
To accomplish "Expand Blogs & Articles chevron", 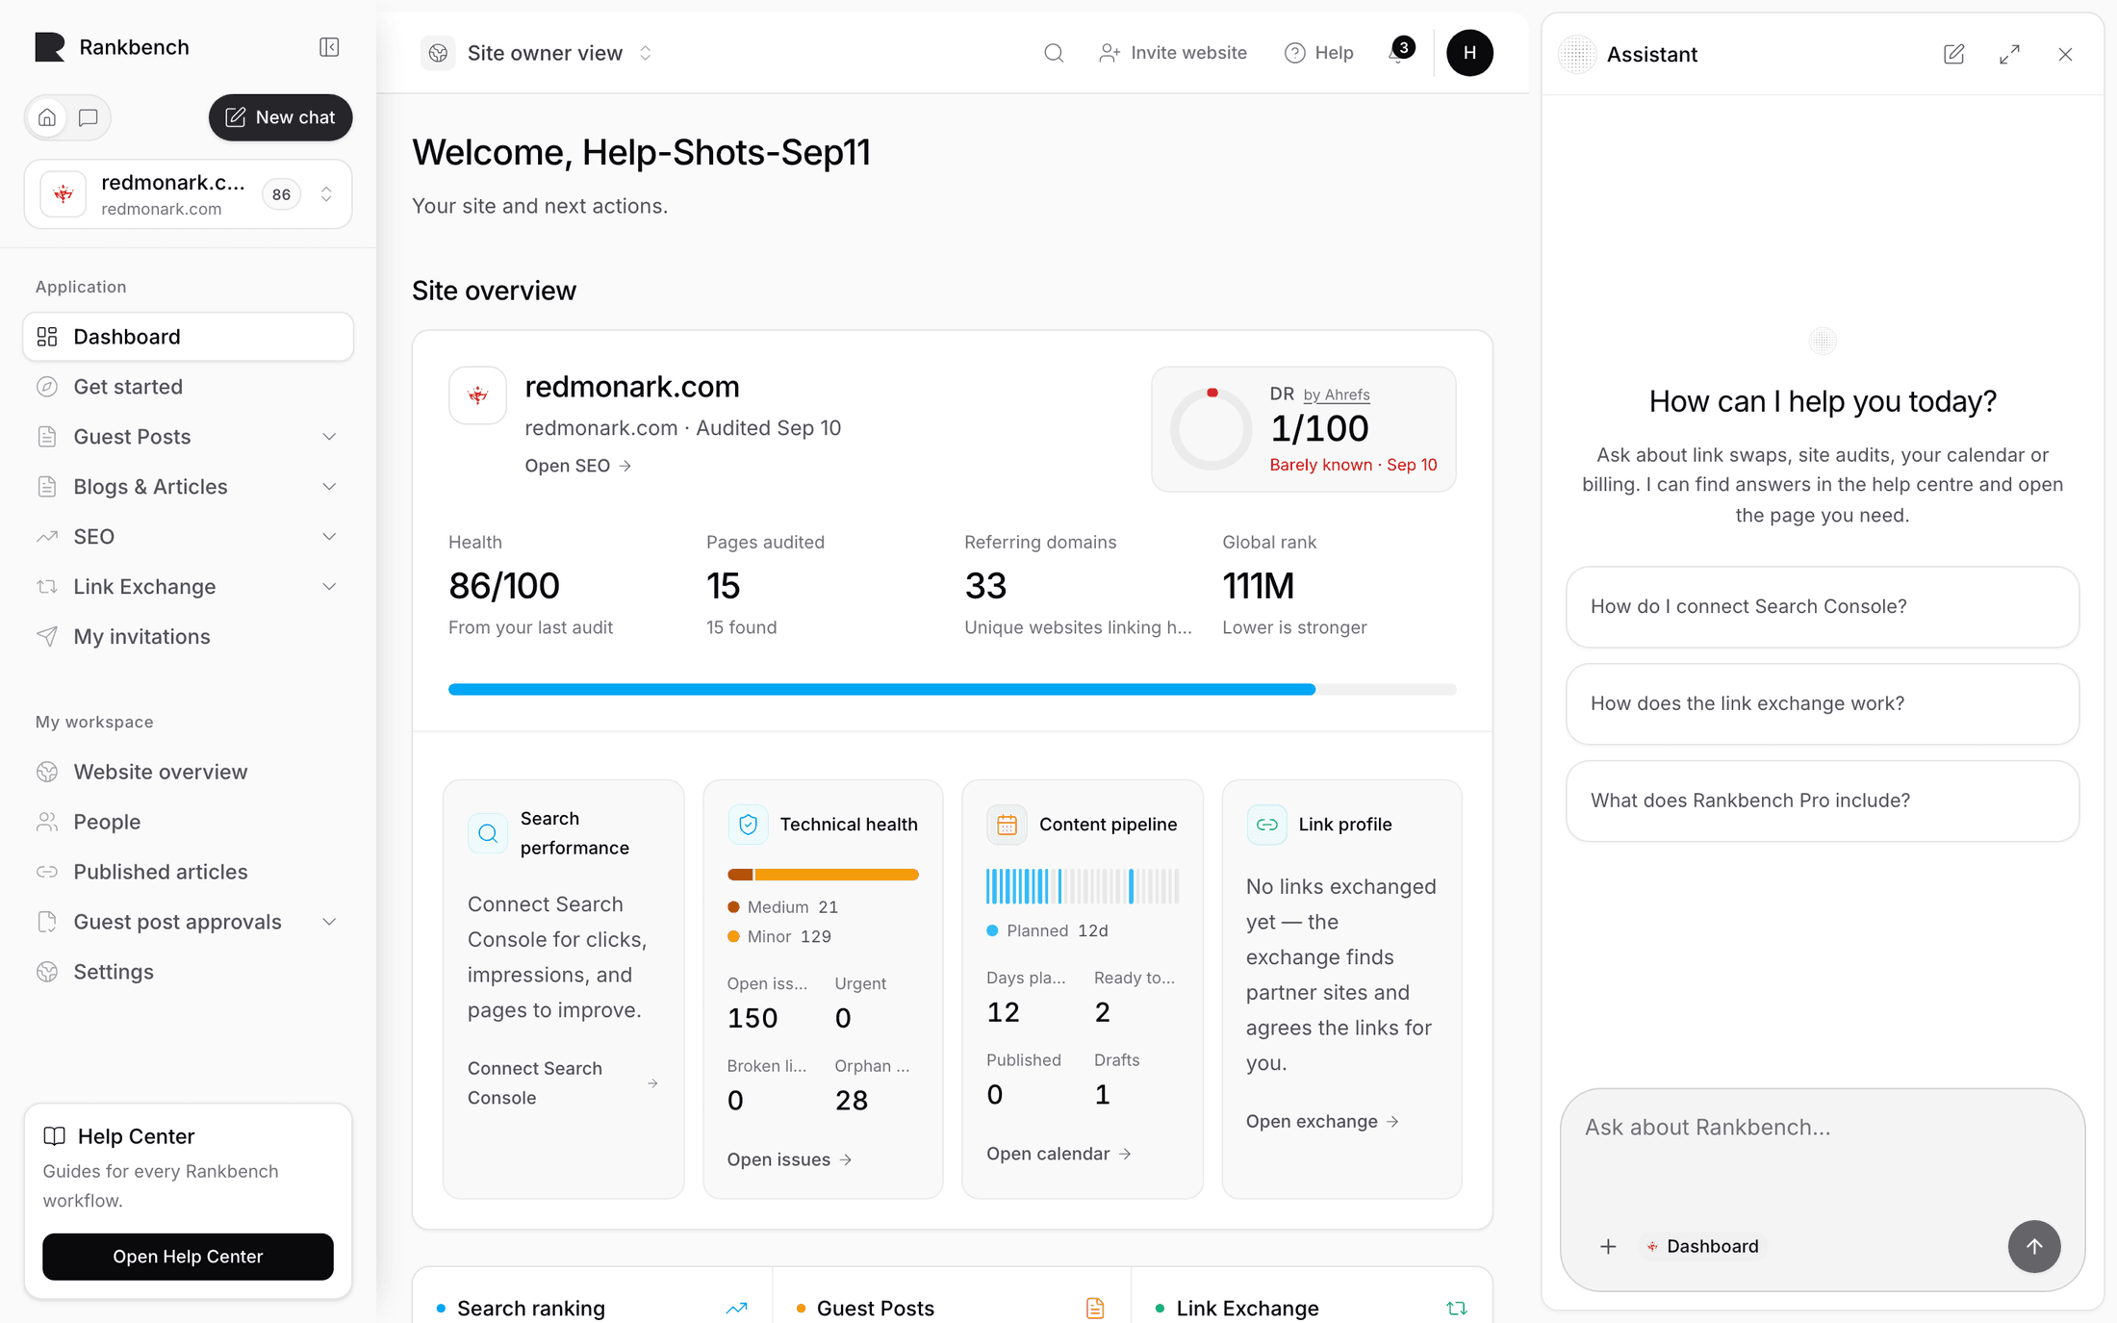I will click(329, 487).
